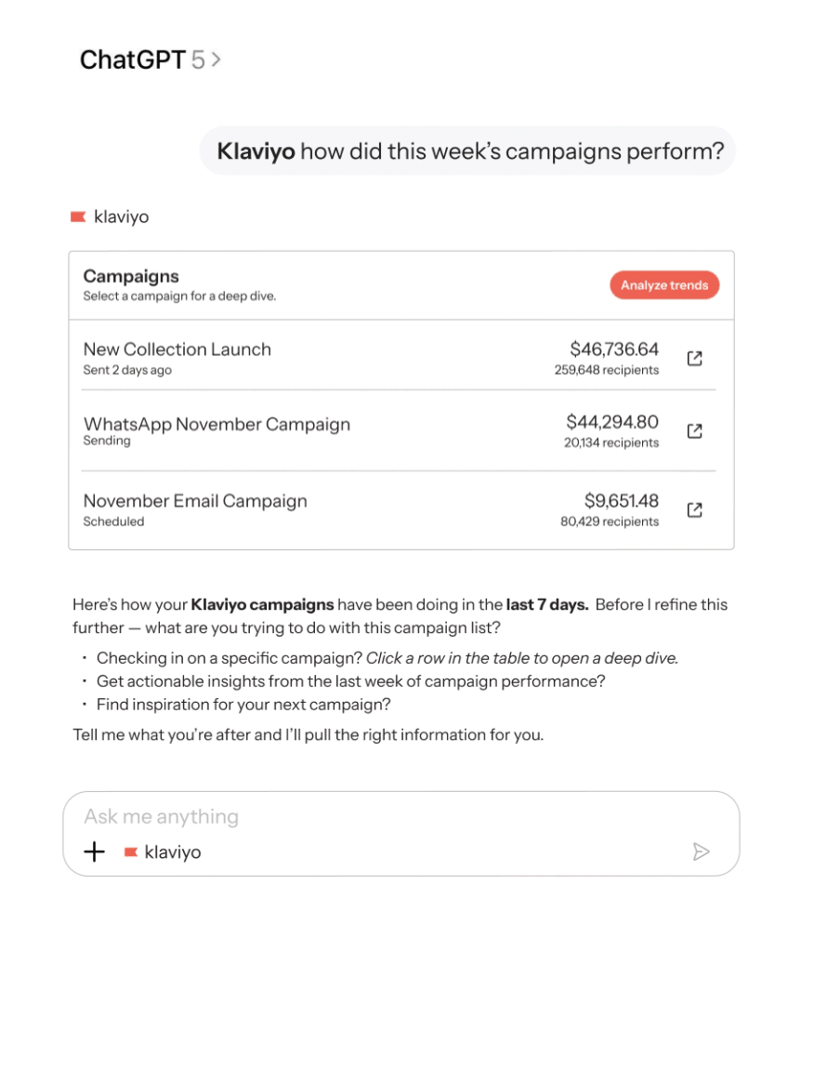Open WhatsApp November Campaign external link

pos(694,430)
